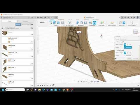
Task: Jump to the timeline start
Action: [38, 85]
